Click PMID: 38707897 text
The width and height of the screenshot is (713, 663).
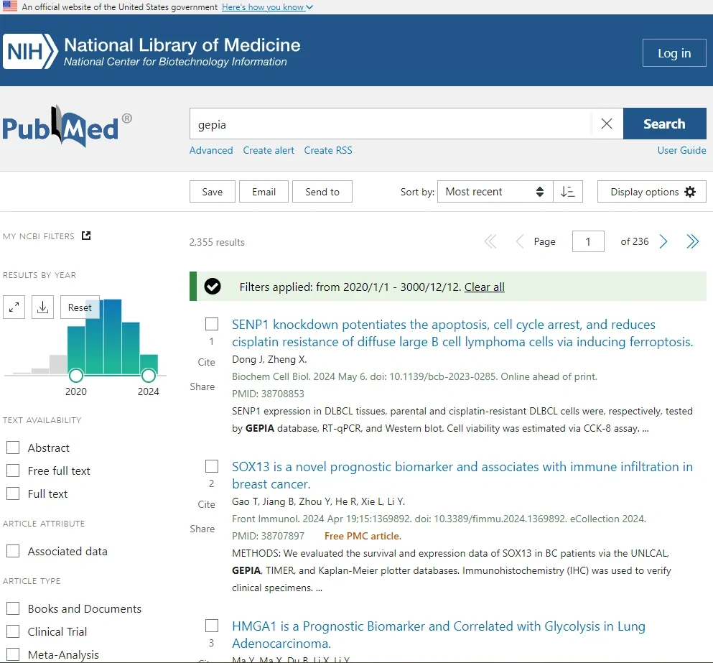[x=268, y=536]
